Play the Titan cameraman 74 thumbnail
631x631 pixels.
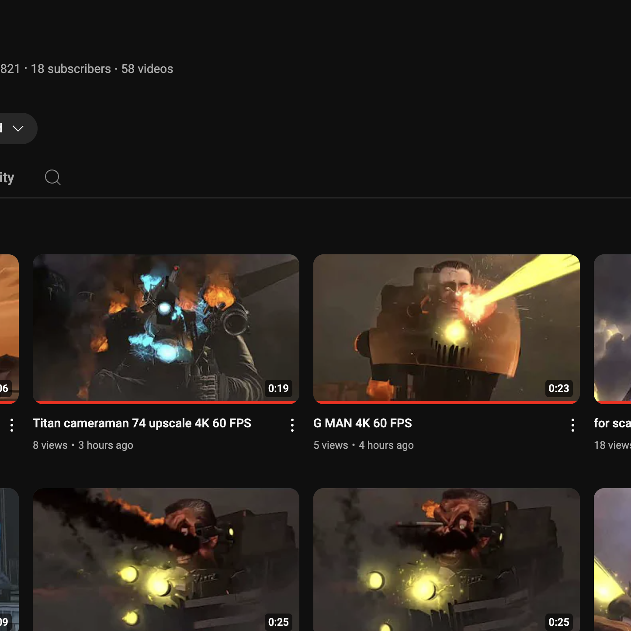[166, 328]
